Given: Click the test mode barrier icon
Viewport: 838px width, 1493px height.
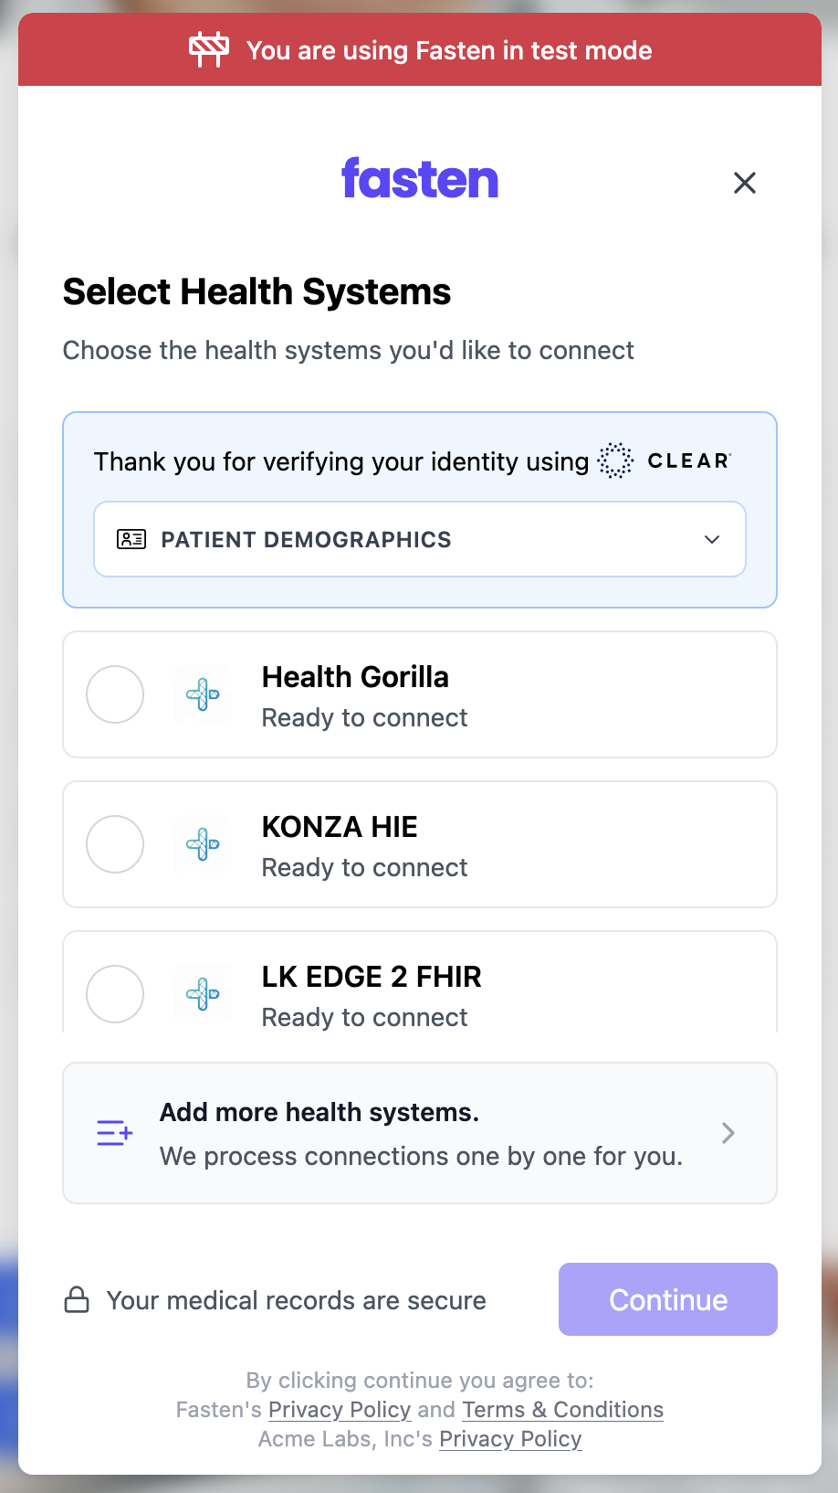Looking at the screenshot, I should tap(209, 49).
